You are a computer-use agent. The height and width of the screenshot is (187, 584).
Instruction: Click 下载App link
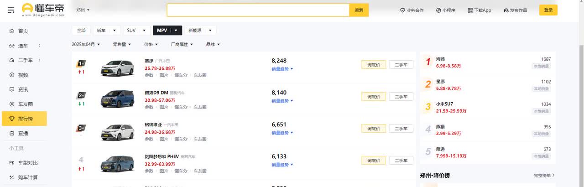pyautogui.click(x=480, y=10)
